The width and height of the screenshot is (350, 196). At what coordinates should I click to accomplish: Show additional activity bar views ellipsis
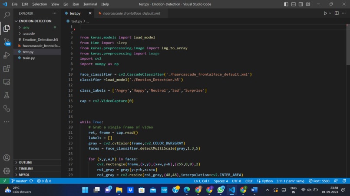(x=7, y=122)
